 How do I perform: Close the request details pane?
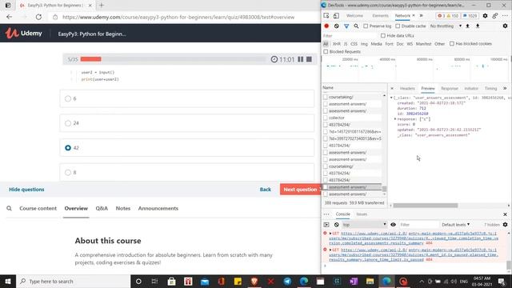pos(392,89)
